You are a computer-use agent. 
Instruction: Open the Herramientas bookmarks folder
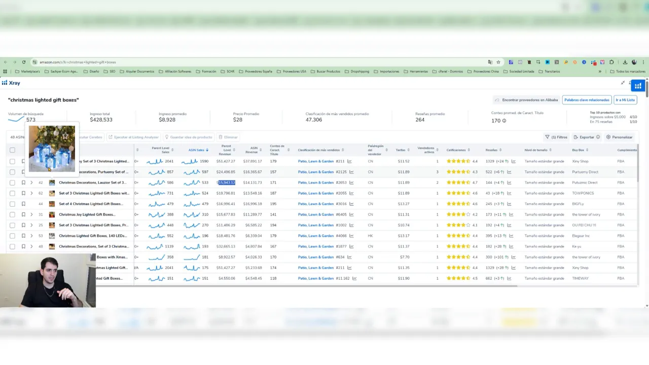(x=416, y=71)
